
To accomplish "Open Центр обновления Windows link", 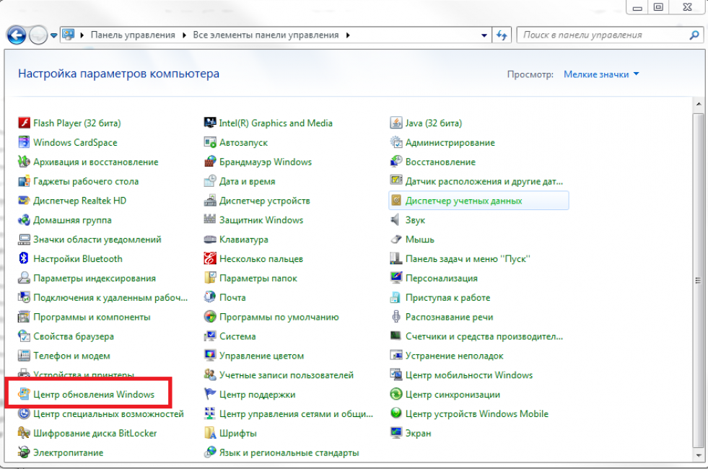I will pyautogui.click(x=94, y=395).
